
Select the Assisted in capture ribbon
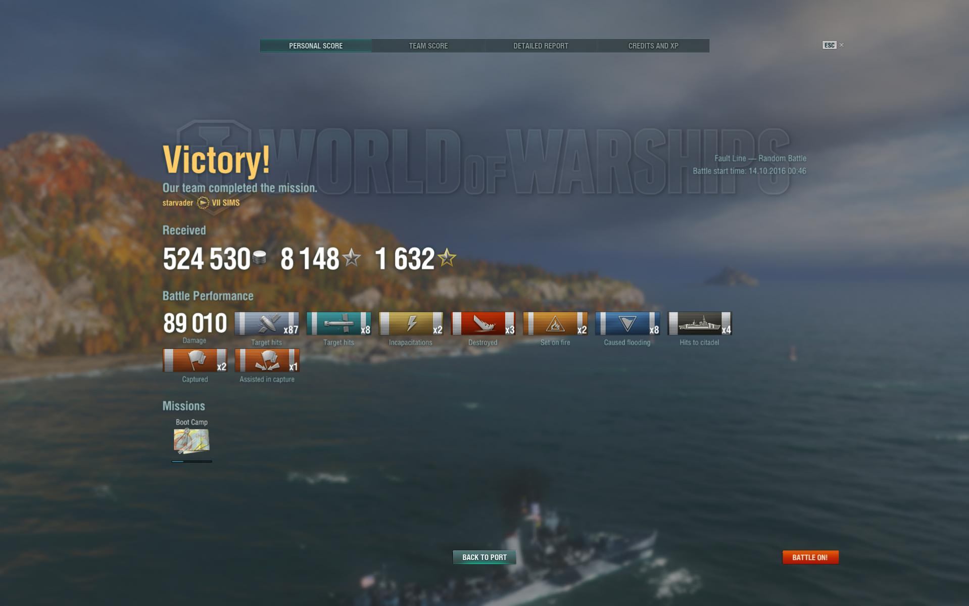(x=267, y=360)
